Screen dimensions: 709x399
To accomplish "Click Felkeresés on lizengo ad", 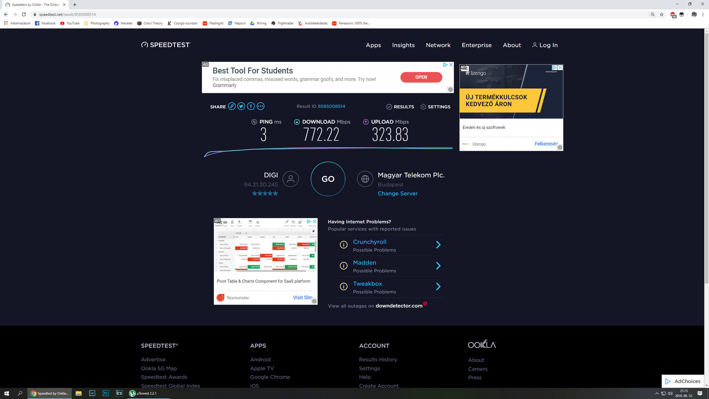I will click(x=546, y=144).
